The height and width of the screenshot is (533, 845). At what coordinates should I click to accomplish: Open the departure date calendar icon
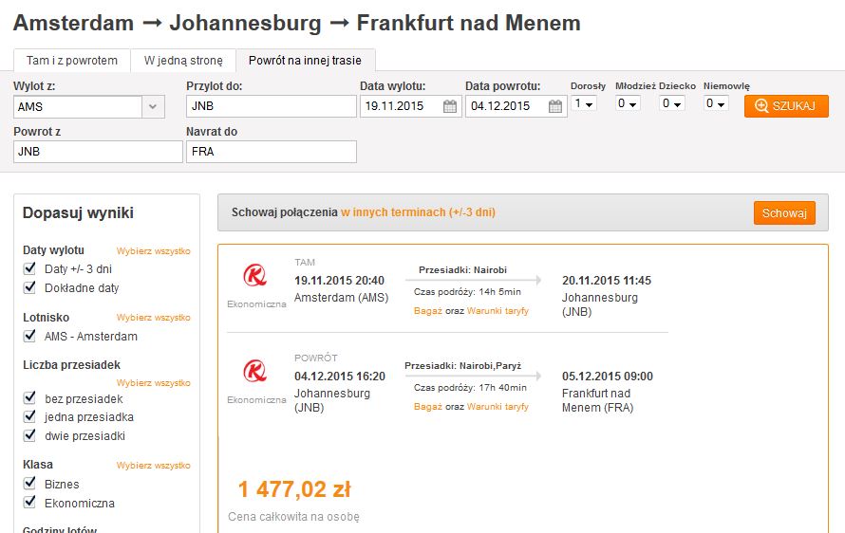449,106
